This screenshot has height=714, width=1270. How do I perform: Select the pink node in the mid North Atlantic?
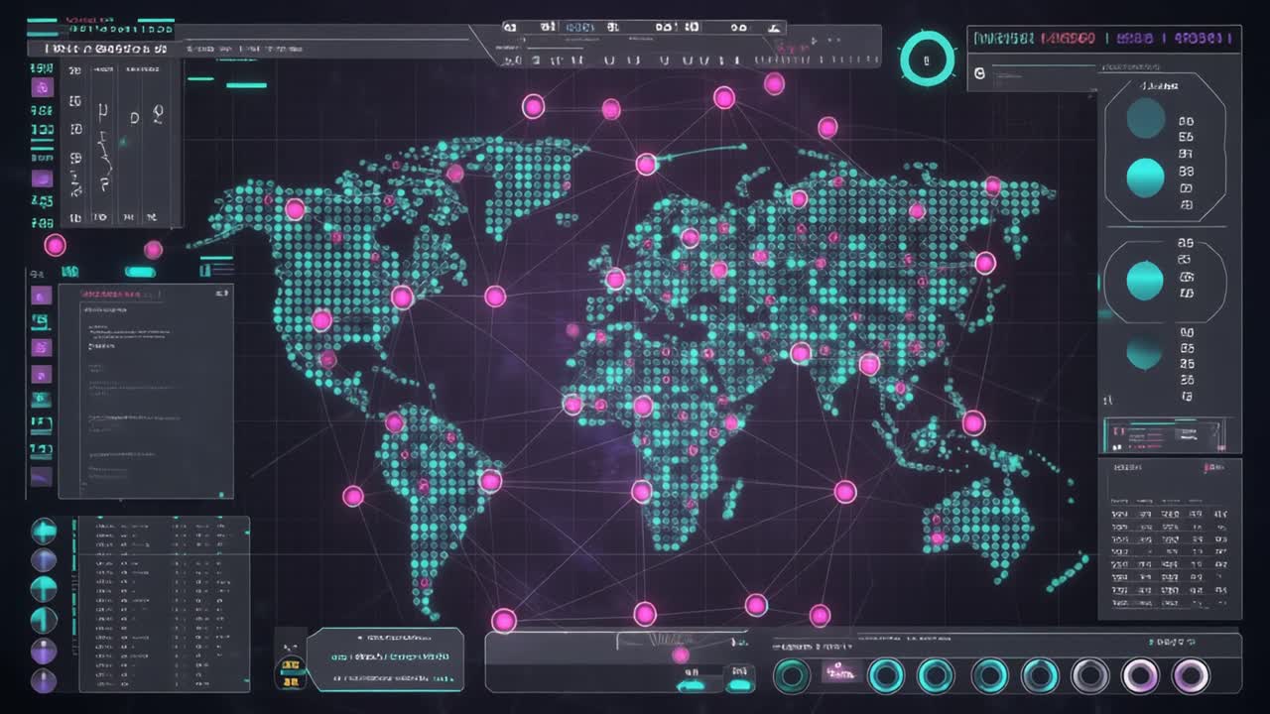click(495, 296)
